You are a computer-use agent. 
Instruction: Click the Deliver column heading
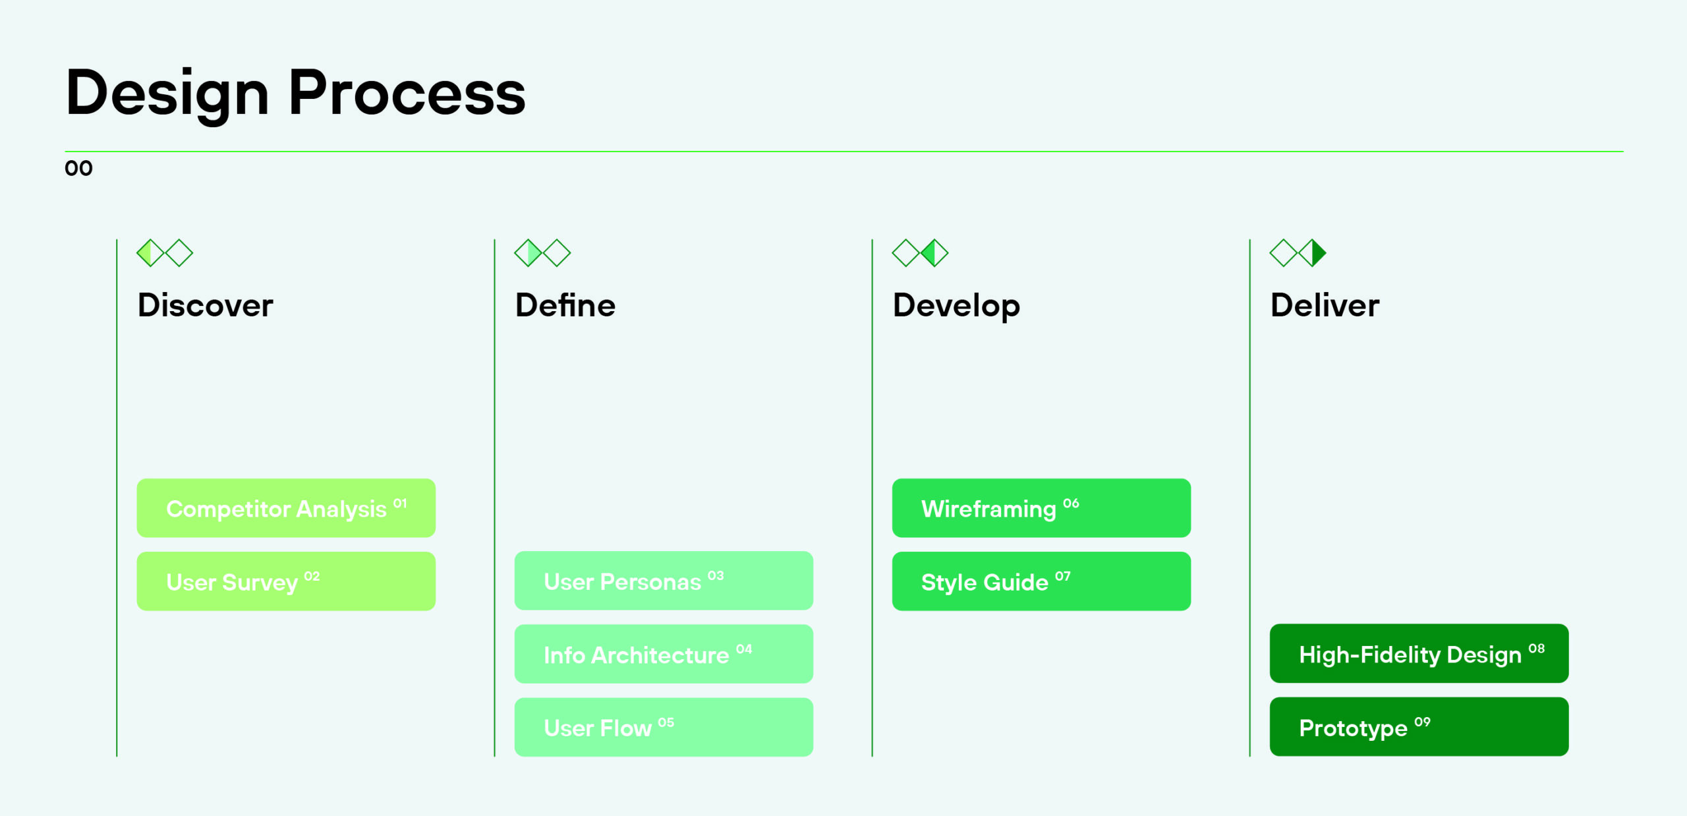[x=1325, y=305]
